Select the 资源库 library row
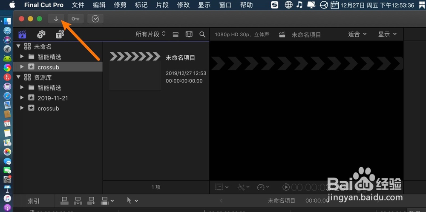The image size is (426, 212). coord(58,77)
